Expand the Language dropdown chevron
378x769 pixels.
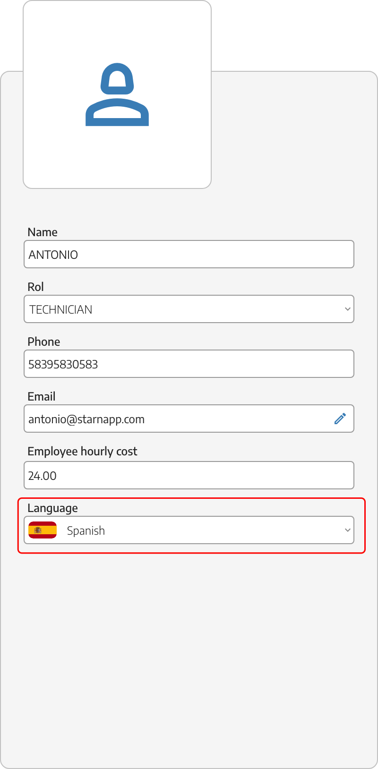pos(347,530)
